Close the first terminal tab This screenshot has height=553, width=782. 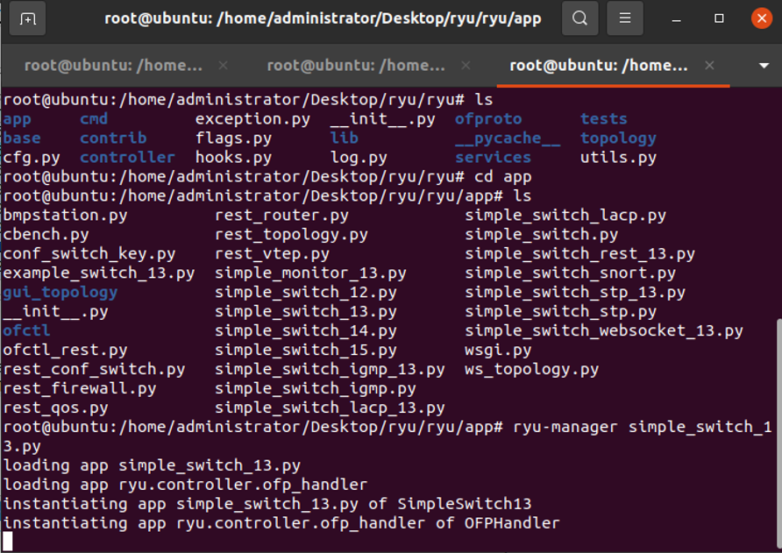(223, 66)
